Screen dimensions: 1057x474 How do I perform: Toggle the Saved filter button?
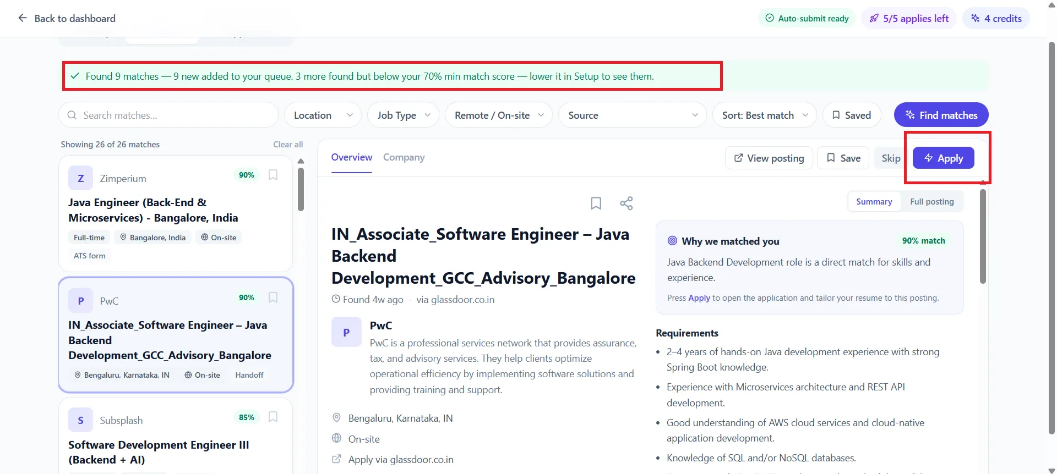pos(852,115)
